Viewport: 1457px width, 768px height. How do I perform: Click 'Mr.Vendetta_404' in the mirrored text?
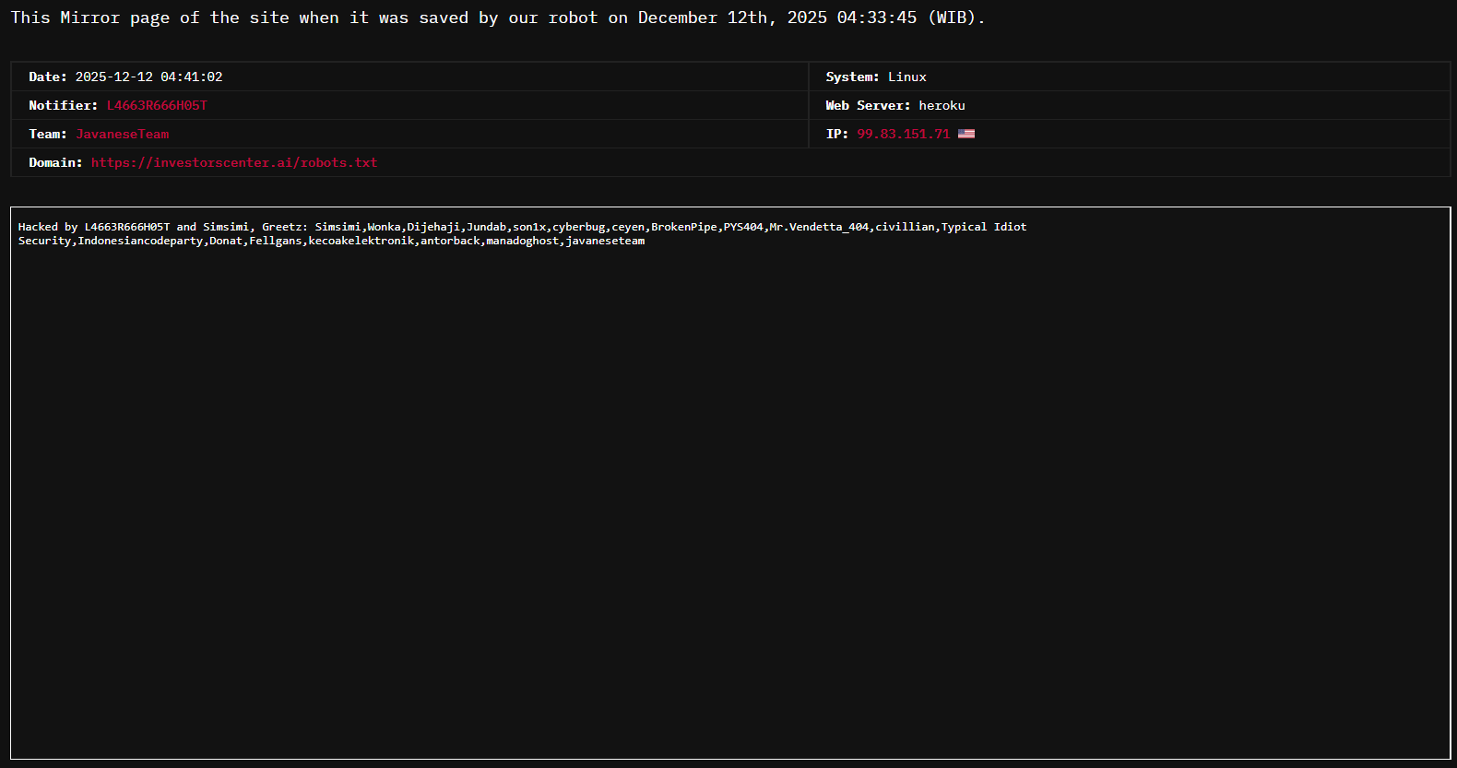click(819, 227)
